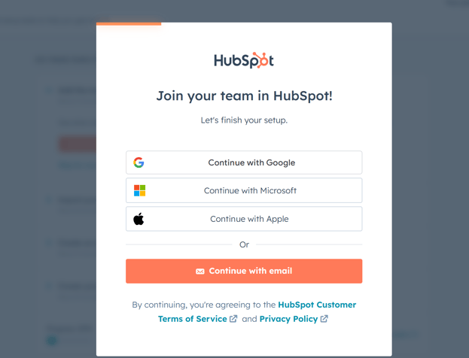Click the Google 'G' icon
The image size is (469, 358).
(139, 162)
